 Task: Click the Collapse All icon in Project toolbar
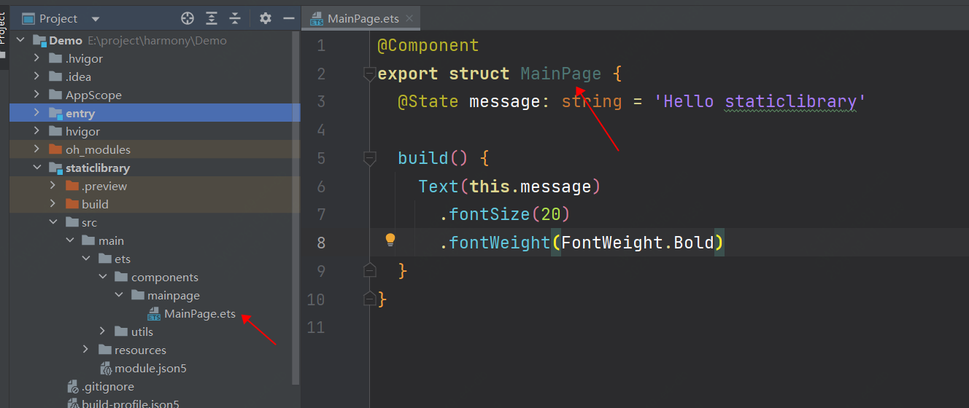click(235, 18)
